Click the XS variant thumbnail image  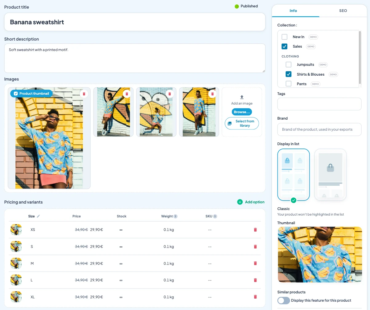16,230
